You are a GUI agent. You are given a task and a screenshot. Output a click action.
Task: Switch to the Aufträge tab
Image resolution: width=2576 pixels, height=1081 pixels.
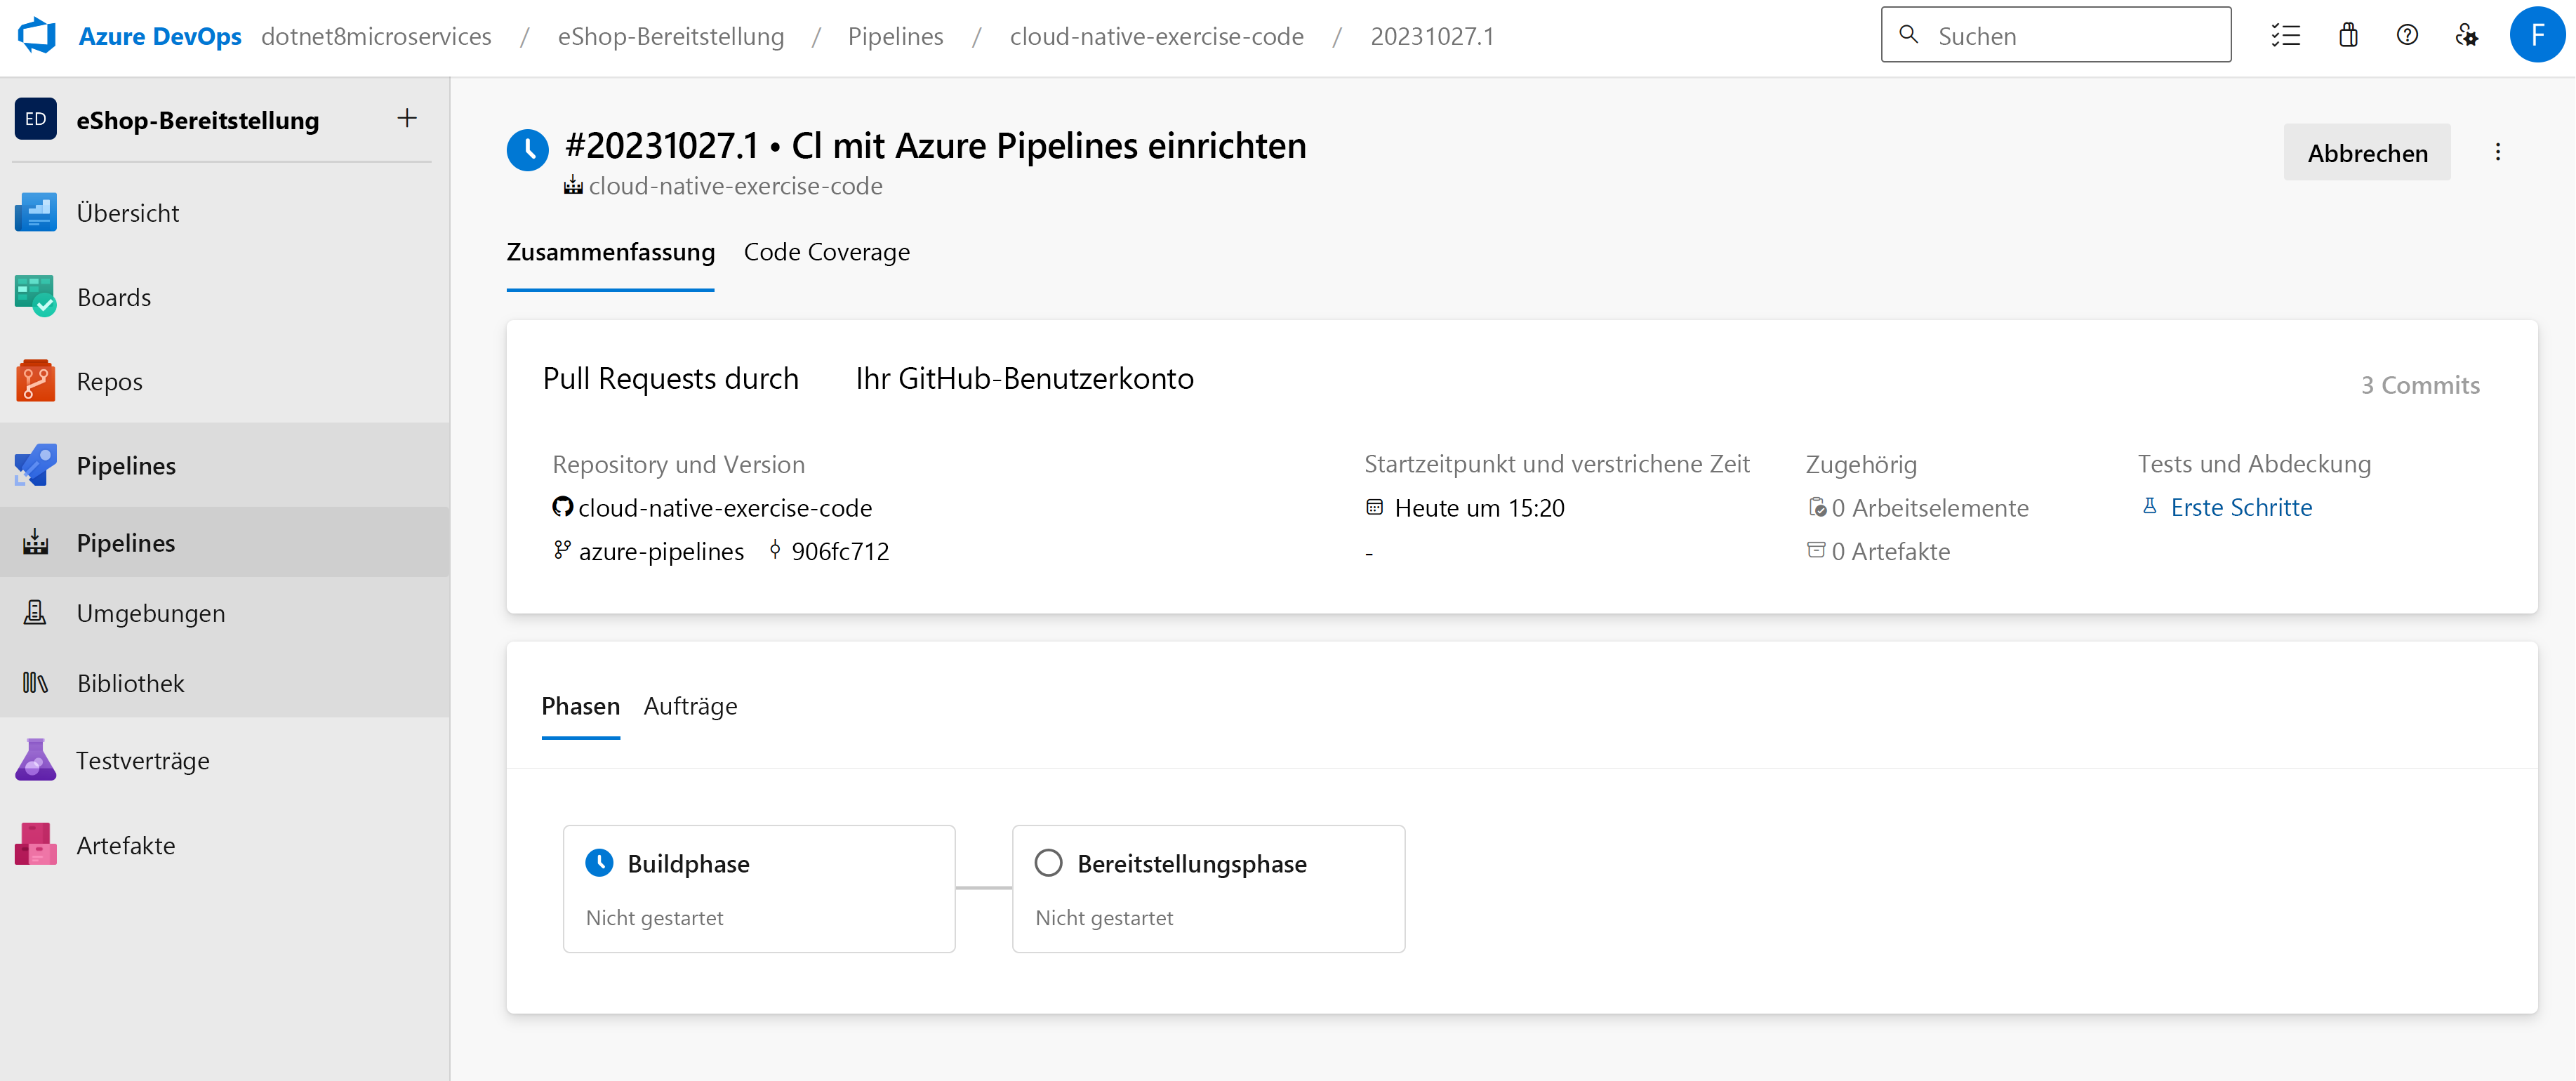click(x=690, y=706)
